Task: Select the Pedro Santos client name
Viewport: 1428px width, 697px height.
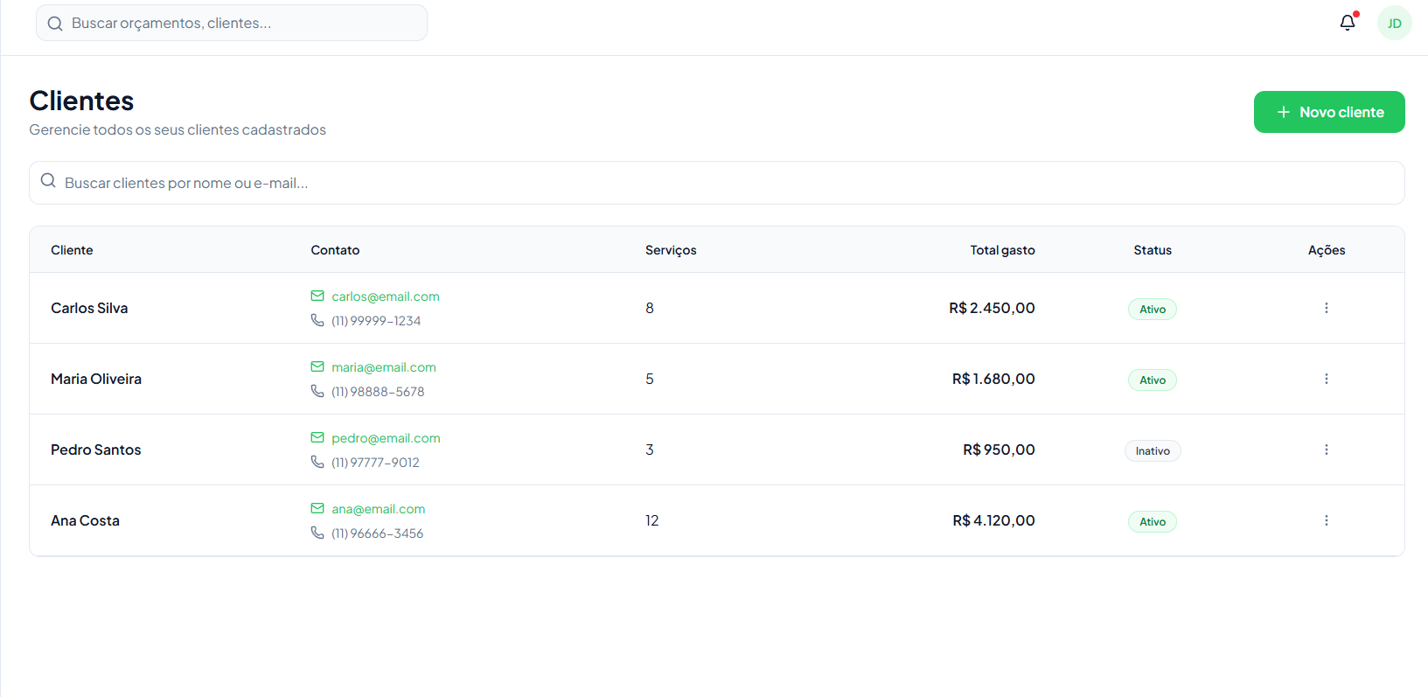Action: 96,450
